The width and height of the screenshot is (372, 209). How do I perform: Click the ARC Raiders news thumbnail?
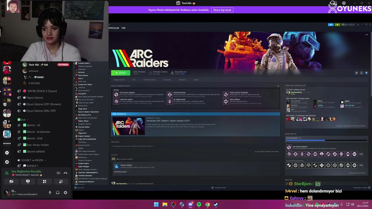[128, 126]
